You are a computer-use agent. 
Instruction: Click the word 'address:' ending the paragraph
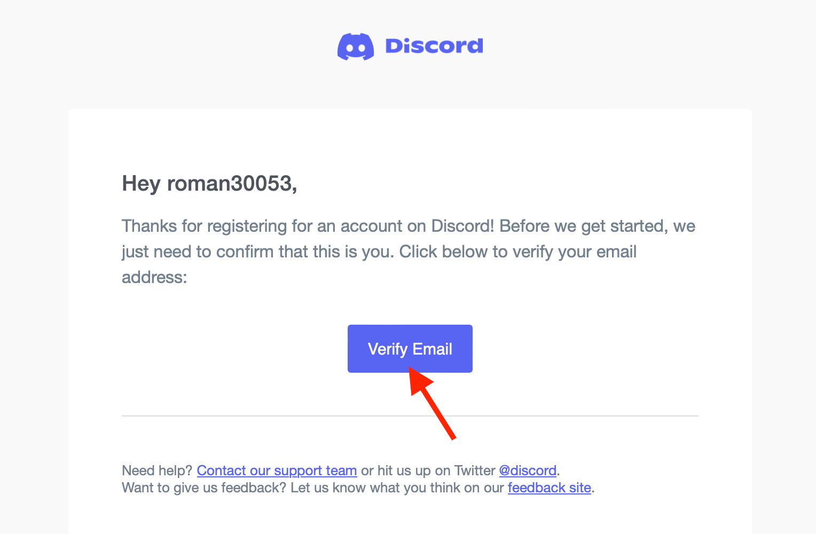click(x=154, y=277)
